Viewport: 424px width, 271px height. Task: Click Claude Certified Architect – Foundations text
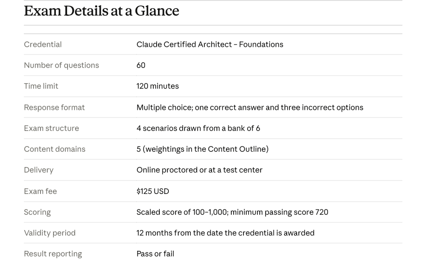pos(210,45)
